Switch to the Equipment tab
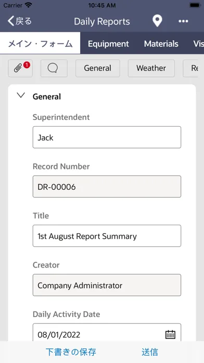 coord(108,44)
